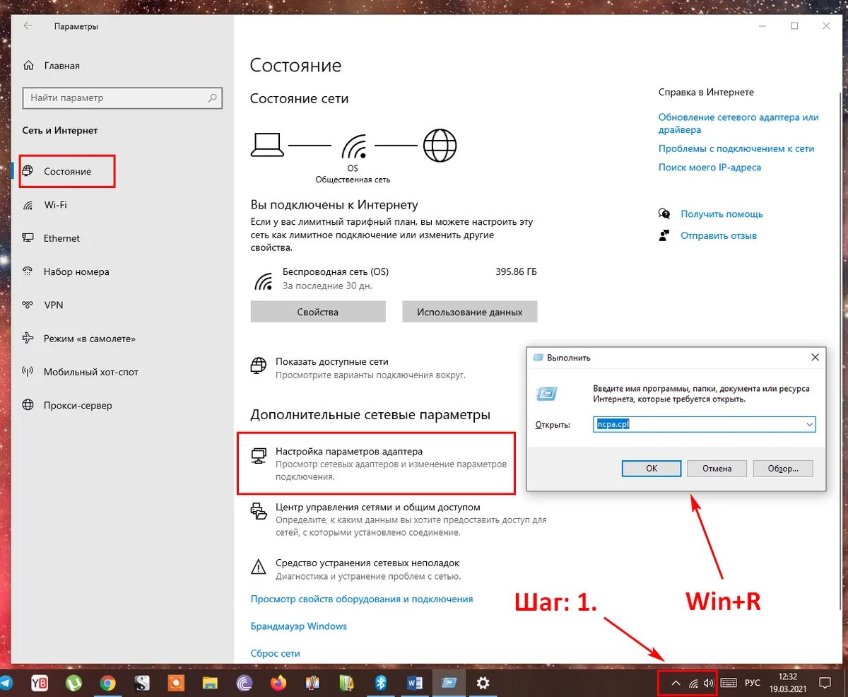Screen dimensions: 848x697
Task: Open the Settings gear on the taskbar
Action: click(483, 683)
